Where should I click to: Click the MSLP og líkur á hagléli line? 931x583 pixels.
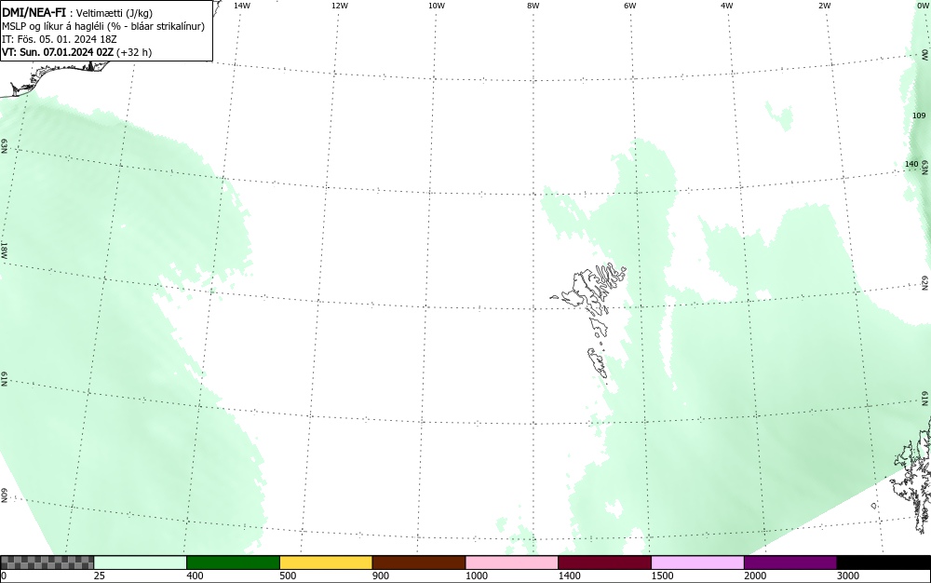(x=103, y=26)
